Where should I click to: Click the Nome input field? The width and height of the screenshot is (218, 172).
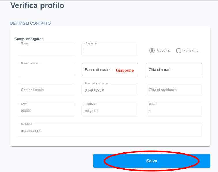click(x=46, y=49)
